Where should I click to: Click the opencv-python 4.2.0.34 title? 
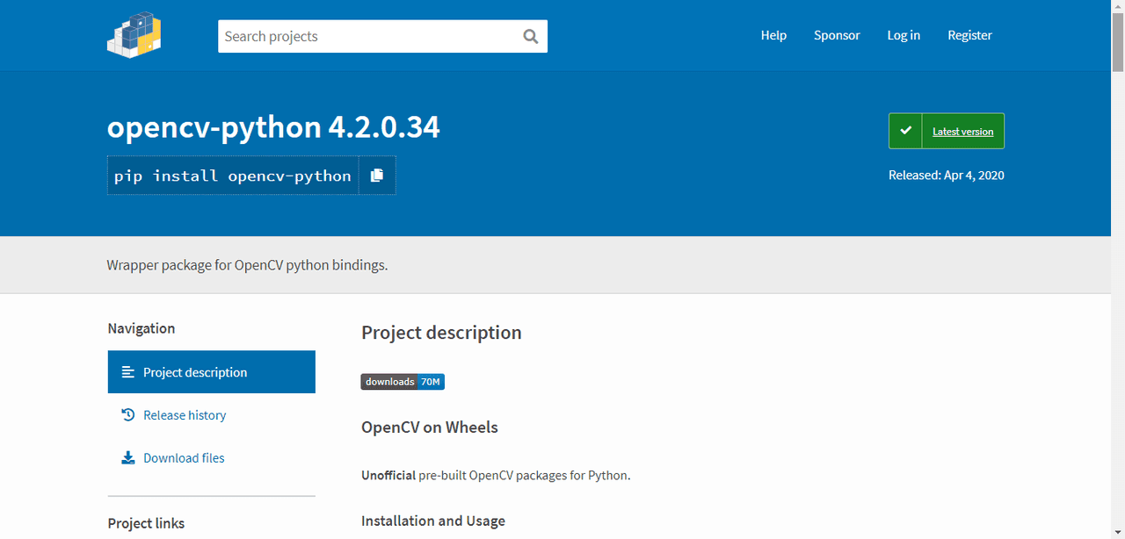(x=273, y=127)
